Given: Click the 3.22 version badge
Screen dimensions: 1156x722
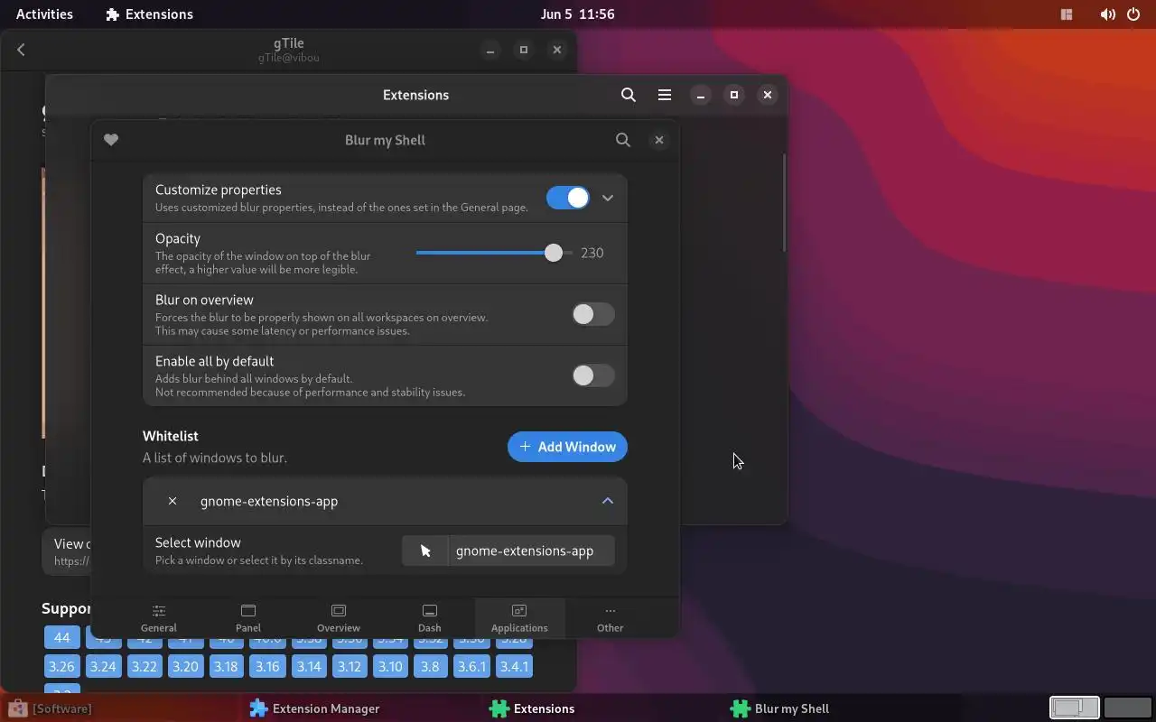Looking at the screenshot, I should coord(144,667).
